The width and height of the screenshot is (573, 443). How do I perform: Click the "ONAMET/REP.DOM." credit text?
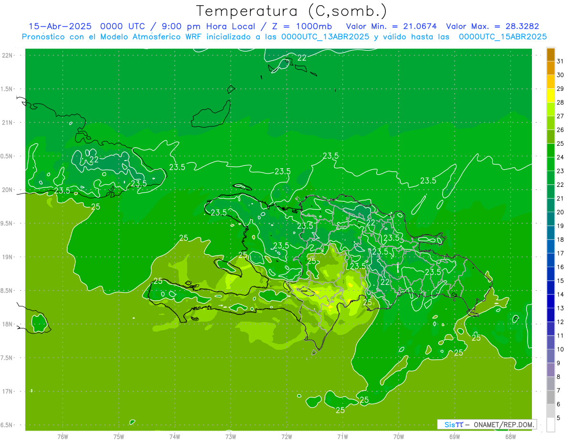pyautogui.click(x=503, y=424)
